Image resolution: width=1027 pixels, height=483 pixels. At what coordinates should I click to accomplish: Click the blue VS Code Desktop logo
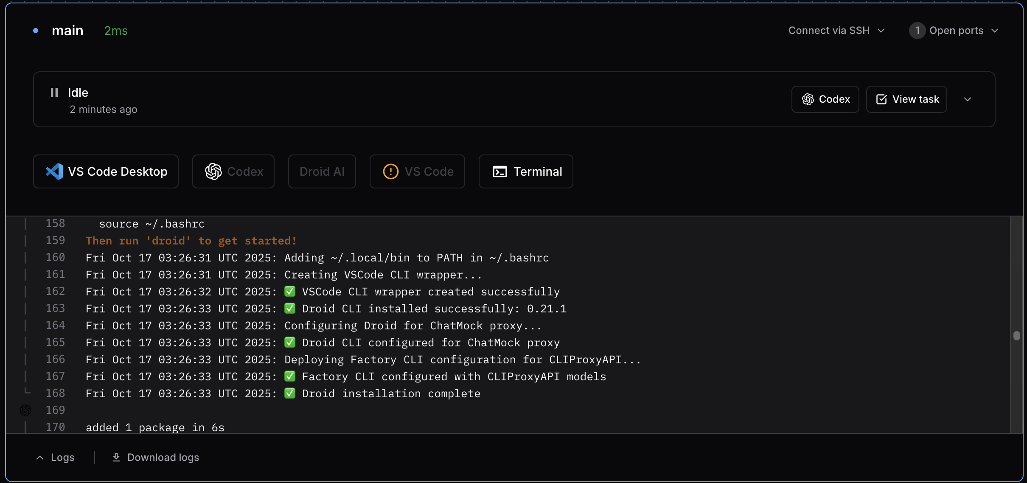pos(54,171)
